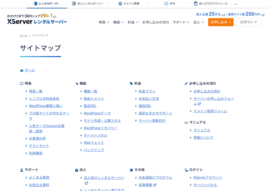
Task: Open 法人向けレンタルサーバー external link
Action: coord(104,180)
